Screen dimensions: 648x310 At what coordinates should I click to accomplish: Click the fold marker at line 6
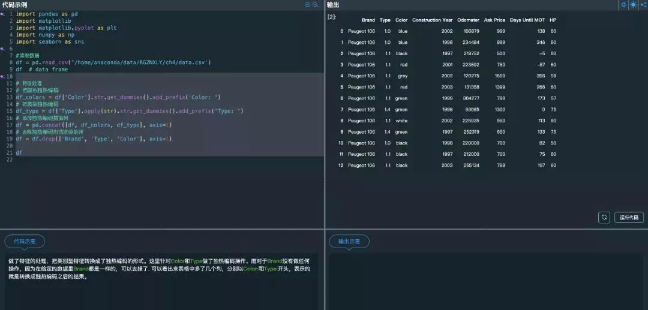coord(2,49)
